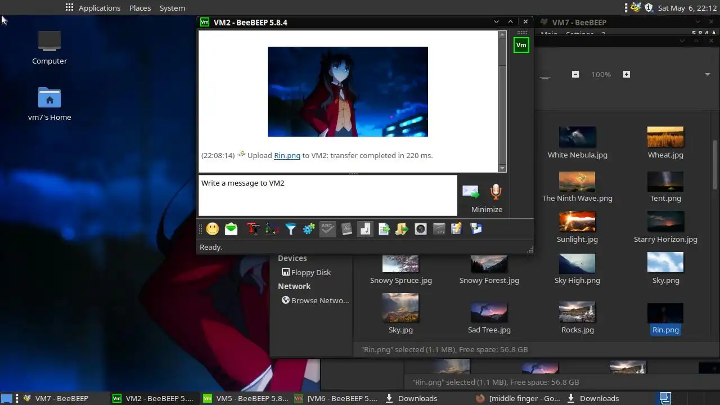The height and width of the screenshot is (405, 720).
Task: Open the VM2 window title bar dropdown arrow
Action: [x=496, y=22]
